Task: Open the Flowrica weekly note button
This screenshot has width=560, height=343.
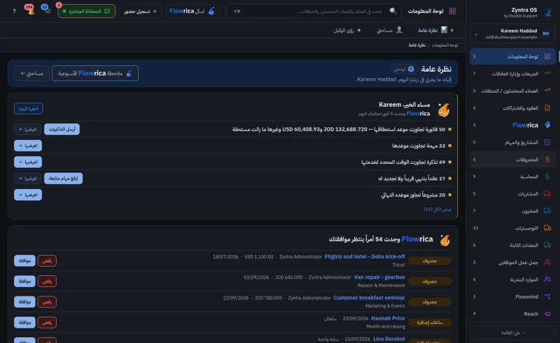Action: (x=95, y=73)
